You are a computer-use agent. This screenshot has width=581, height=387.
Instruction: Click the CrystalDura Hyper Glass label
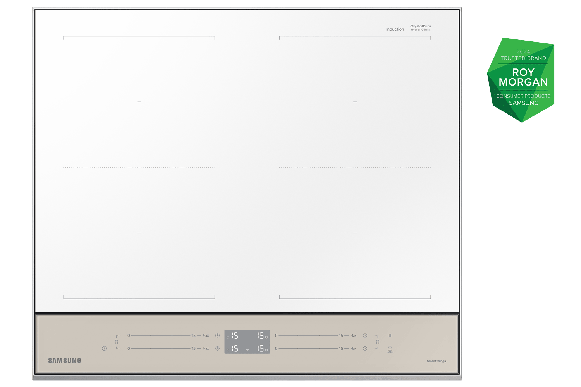421,28
